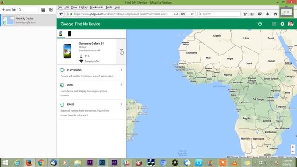This screenshot has height=167, width=297.
Task: Expand PLAY SOUND chevron arrow
Action: point(122,70)
